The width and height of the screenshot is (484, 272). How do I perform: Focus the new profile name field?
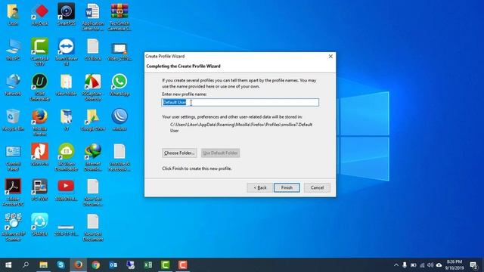click(240, 103)
